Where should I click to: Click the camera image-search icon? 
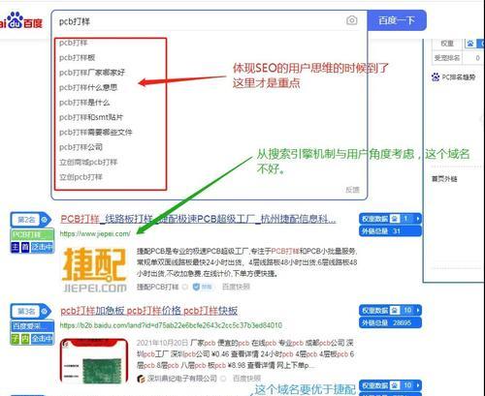tap(352, 20)
